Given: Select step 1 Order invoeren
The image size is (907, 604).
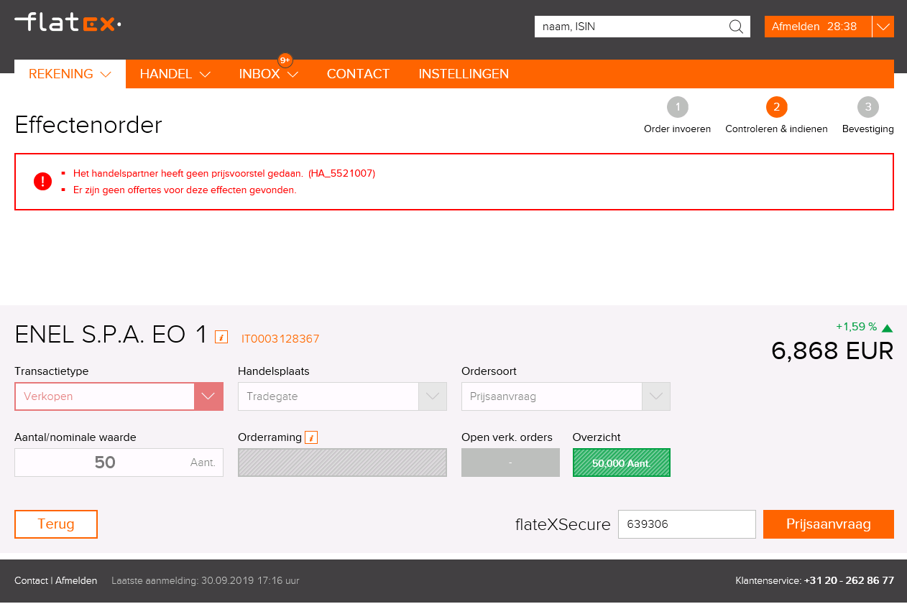Looking at the screenshot, I should click(x=677, y=116).
